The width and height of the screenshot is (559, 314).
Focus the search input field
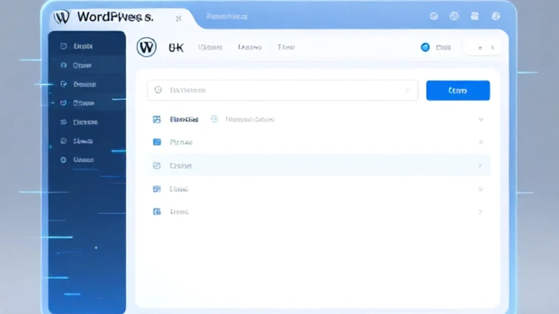[282, 90]
